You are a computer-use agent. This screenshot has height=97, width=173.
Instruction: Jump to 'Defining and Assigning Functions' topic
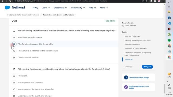[138, 40]
